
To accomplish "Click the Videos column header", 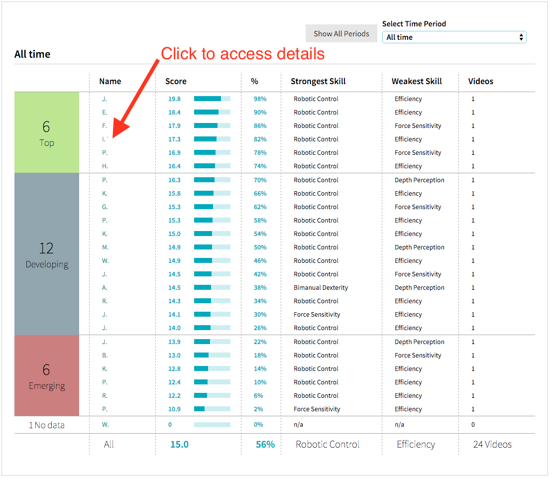I will pos(480,81).
